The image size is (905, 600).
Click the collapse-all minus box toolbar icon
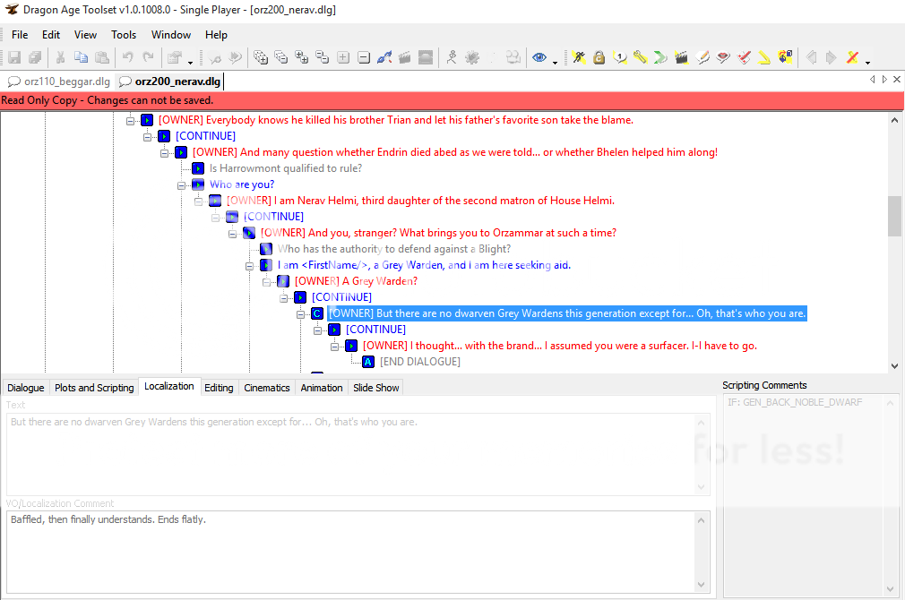tap(364, 57)
